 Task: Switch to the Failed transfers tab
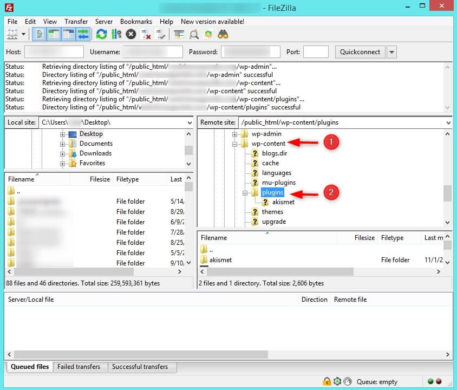(79, 367)
